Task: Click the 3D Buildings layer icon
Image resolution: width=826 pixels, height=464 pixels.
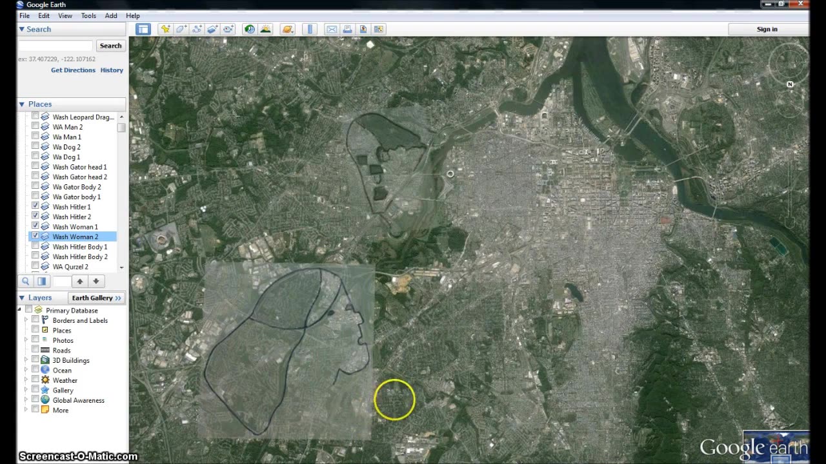Action: 45,360
